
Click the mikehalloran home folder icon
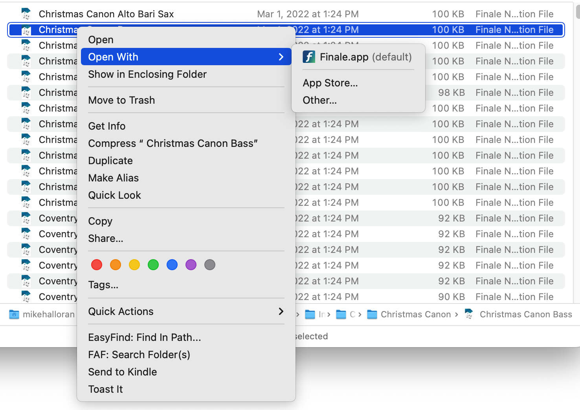[14, 315]
